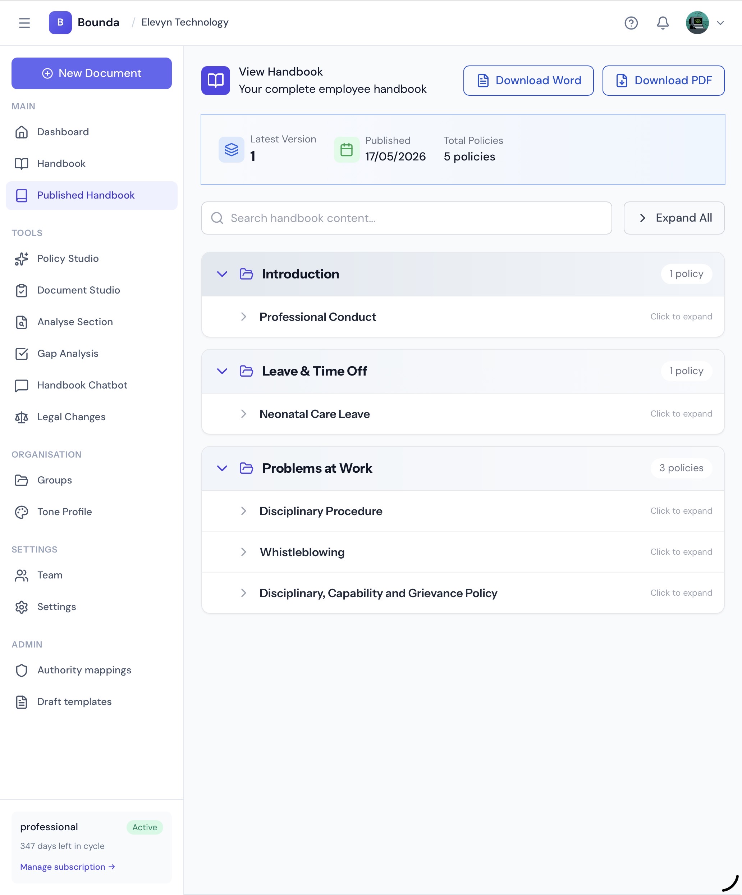Click published date 17/05/2026
742x895 pixels.
[x=395, y=157]
